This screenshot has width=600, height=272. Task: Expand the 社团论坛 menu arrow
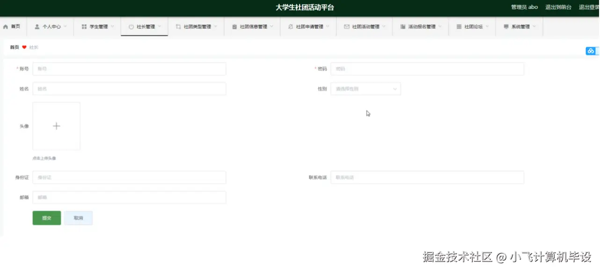click(x=487, y=27)
